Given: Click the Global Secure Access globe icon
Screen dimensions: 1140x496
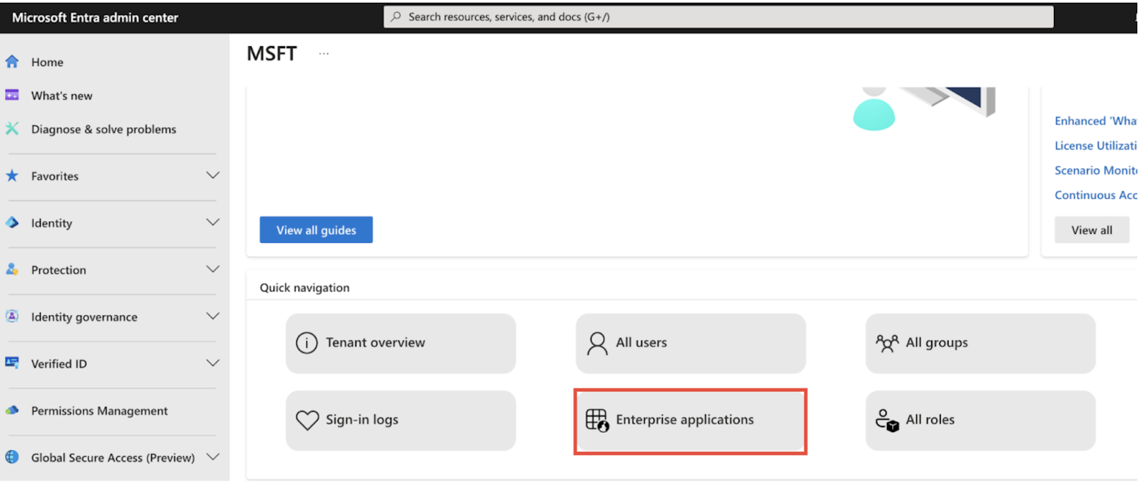Looking at the screenshot, I should tap(12, 457).
